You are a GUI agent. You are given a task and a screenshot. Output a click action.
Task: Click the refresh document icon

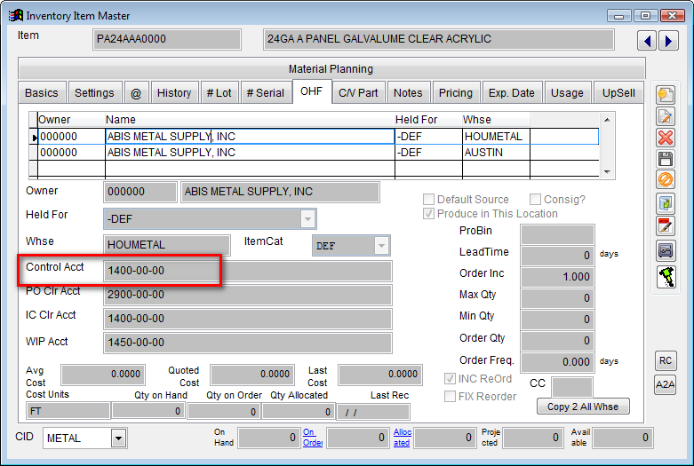tap(665, 203)
